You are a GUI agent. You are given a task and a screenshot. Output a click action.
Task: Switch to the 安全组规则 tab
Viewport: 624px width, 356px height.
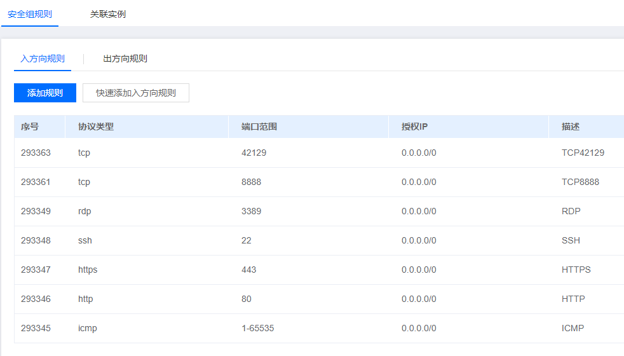(30, 15)
